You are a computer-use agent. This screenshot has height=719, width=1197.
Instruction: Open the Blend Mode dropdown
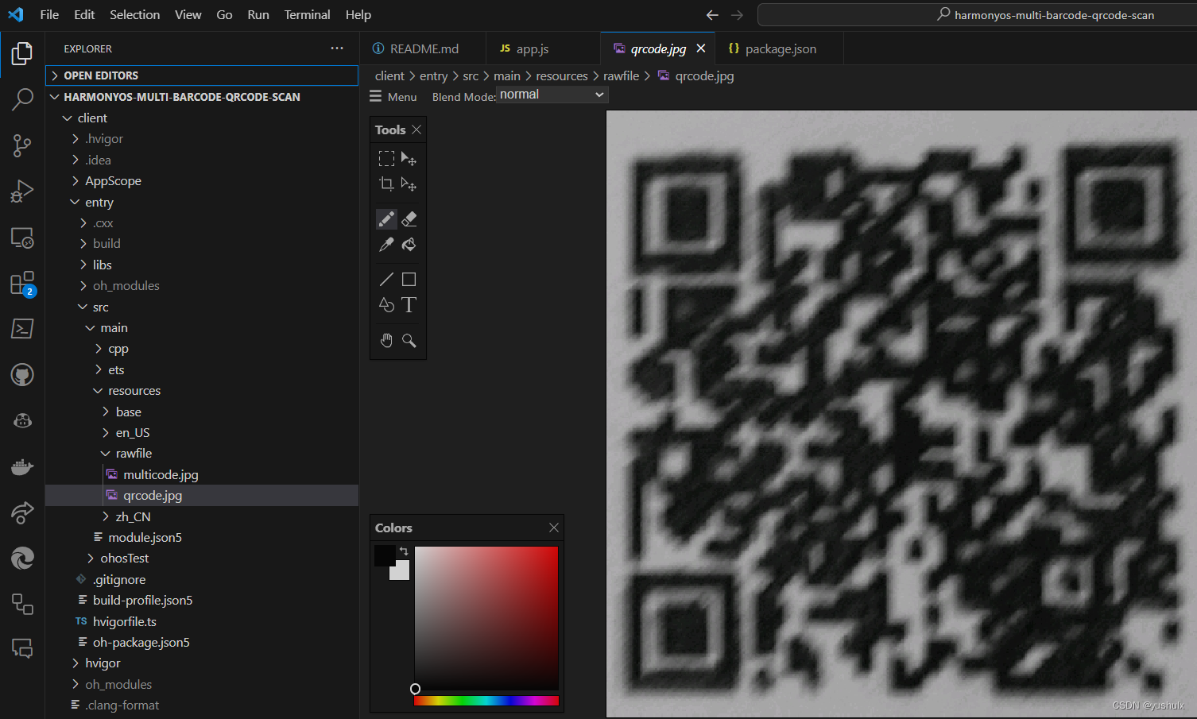click(x=552, y=95)
